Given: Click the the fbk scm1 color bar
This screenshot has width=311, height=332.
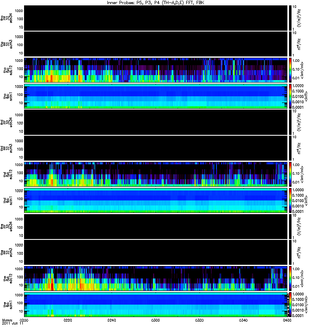Looking at the screenshot, I should 290,305.
